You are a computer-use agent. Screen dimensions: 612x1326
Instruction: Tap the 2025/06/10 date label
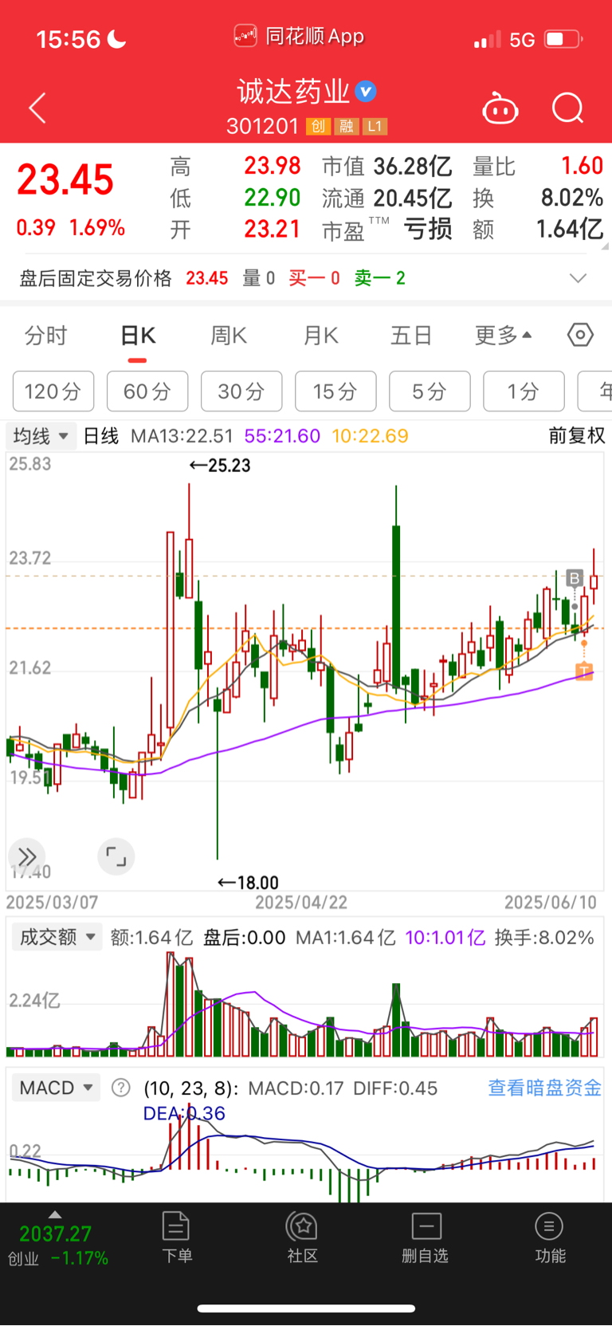click(551, 903)
